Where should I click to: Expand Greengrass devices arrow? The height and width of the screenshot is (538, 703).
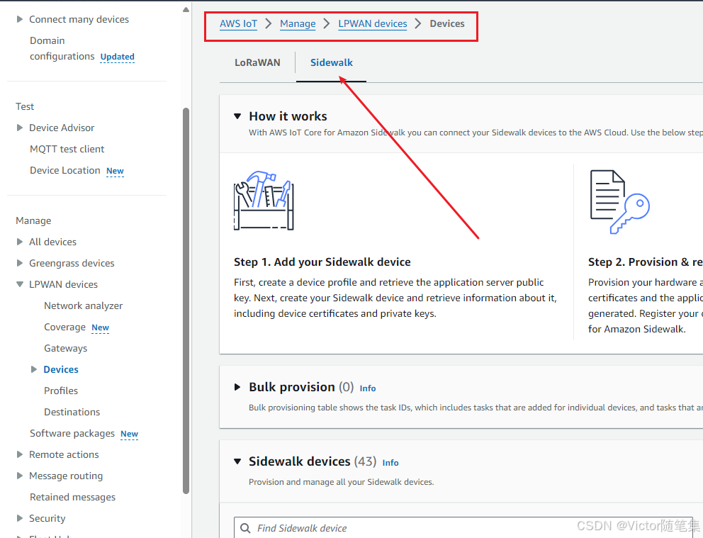pos(20,263)
